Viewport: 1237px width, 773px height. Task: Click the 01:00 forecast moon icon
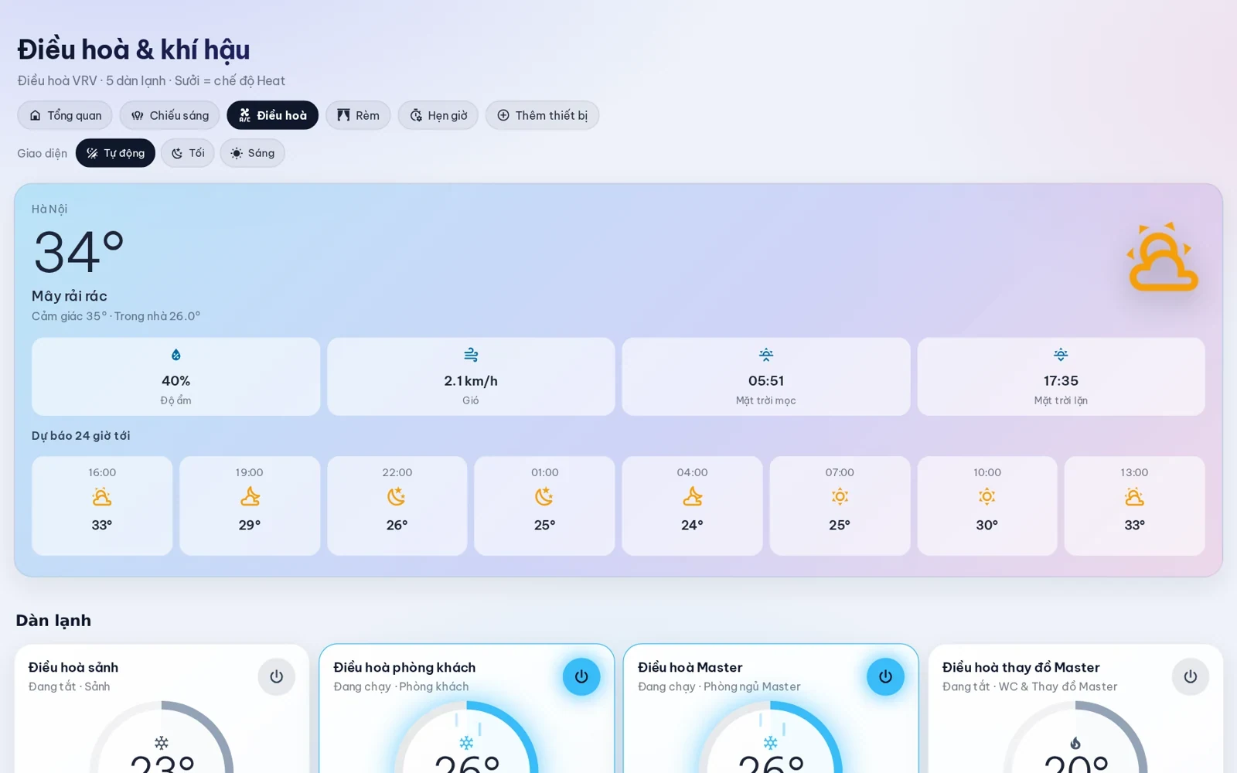(x=544, y=496)
